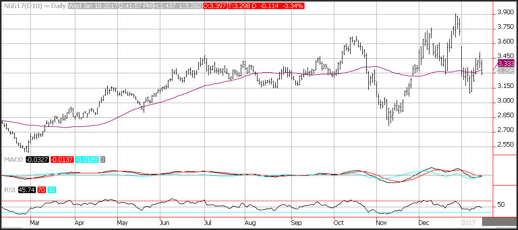Viewport: 518px width, 230px height.
Task: Click the Daily timeframe label
Action: 58,4
